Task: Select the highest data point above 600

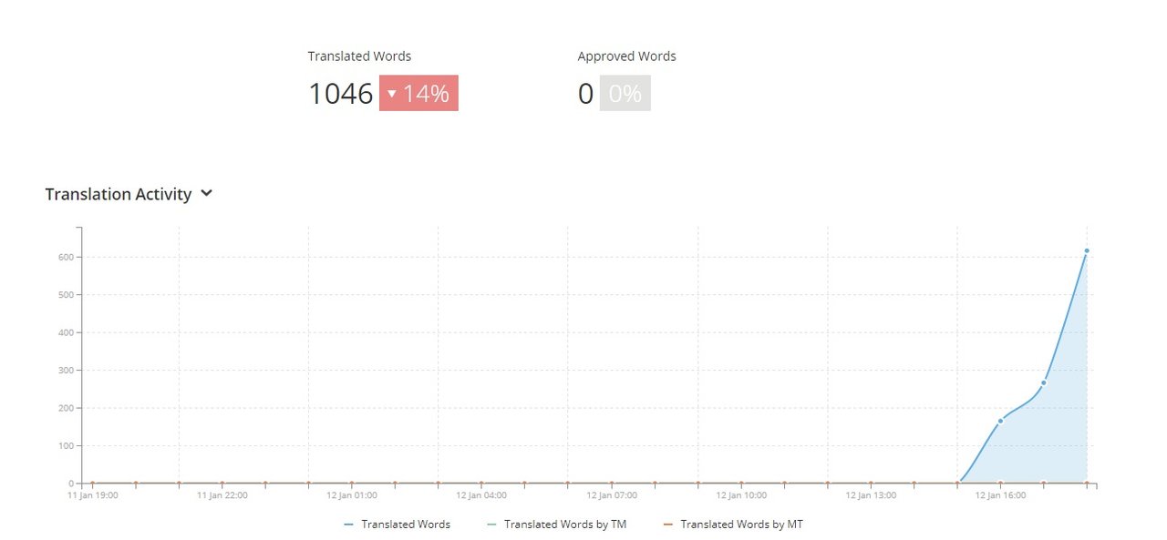Action: click(1087, 250)
